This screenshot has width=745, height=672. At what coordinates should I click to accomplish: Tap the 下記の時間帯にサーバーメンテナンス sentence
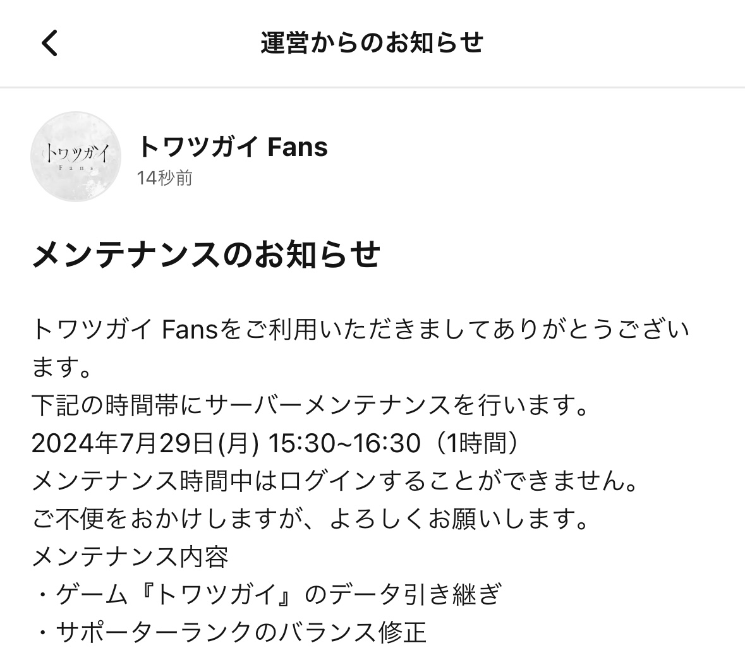click(310, 405)
